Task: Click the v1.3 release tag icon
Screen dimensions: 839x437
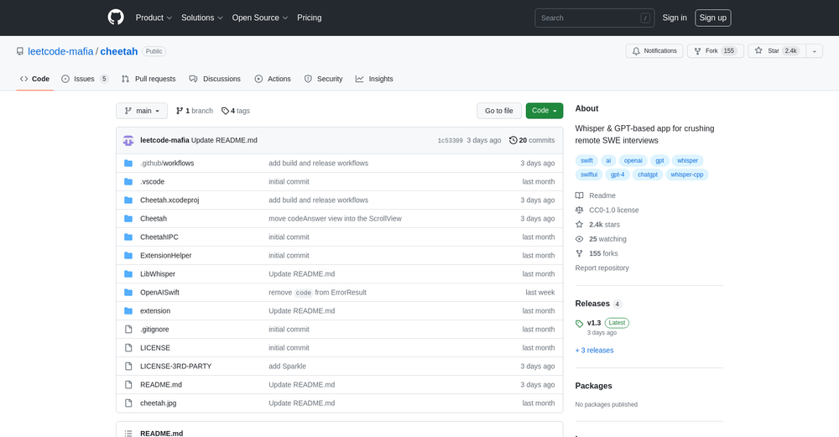Action: 579,323
